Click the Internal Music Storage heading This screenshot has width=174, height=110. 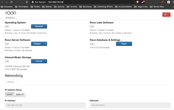pyautogui.click(x=18, y=57)
